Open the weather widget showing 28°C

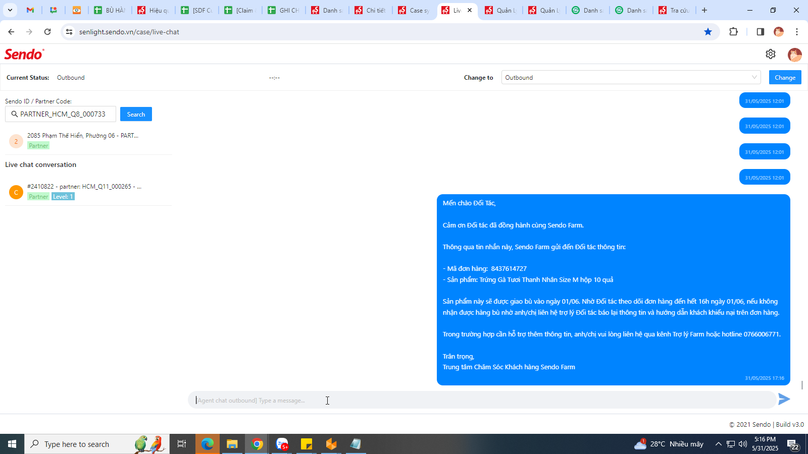(x=669, y=444)
